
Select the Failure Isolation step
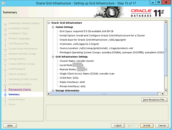18,74
